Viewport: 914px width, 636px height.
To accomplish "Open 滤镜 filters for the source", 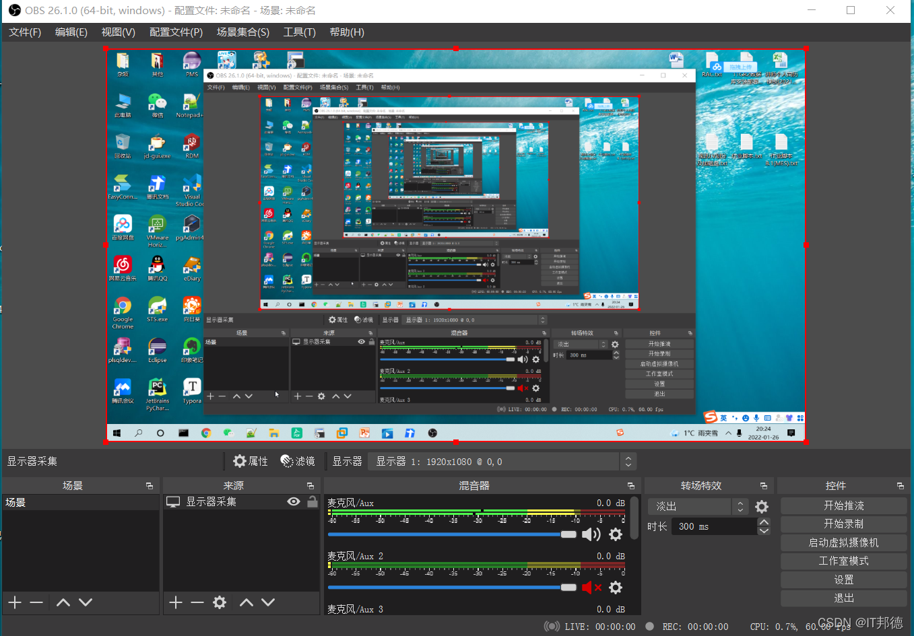I will tap(298, 461).
